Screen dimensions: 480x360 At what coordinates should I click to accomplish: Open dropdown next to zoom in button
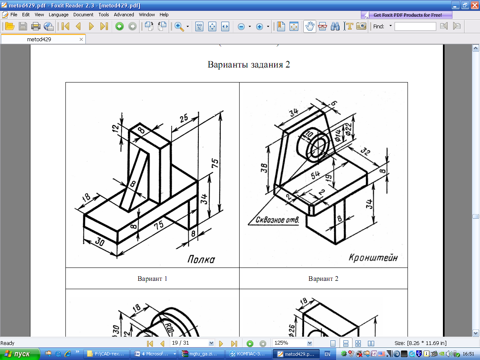(x=268, y=26)
